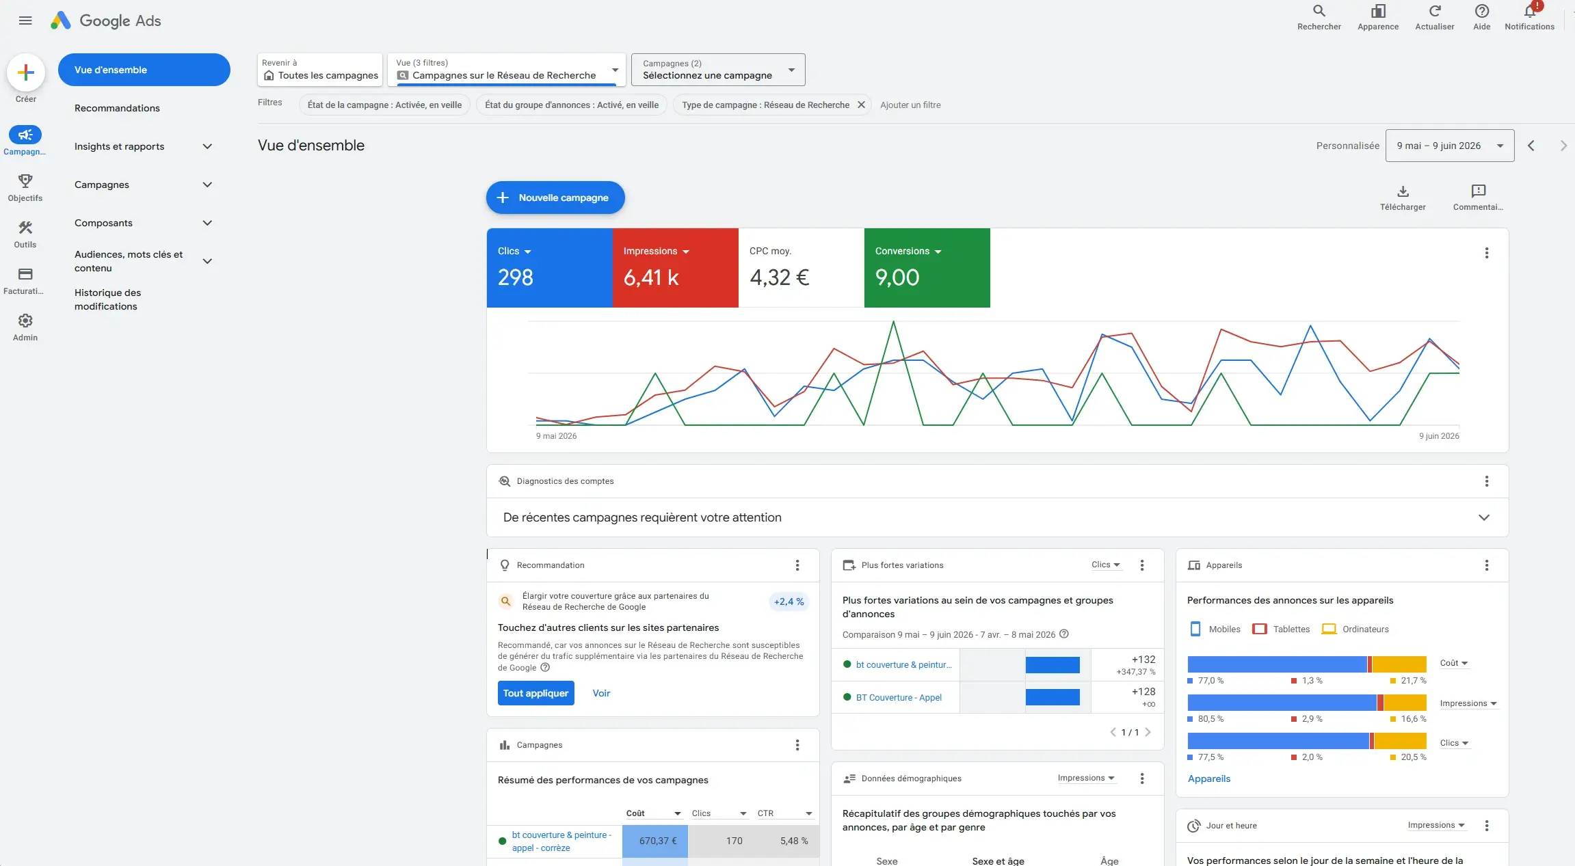Expand Insights et rapports section
The image size is (1575, 866).
point(207,146)
